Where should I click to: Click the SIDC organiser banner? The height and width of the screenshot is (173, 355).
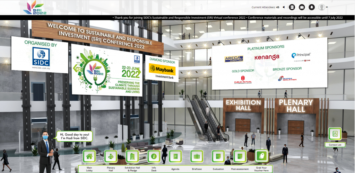[x=40, y=55]
